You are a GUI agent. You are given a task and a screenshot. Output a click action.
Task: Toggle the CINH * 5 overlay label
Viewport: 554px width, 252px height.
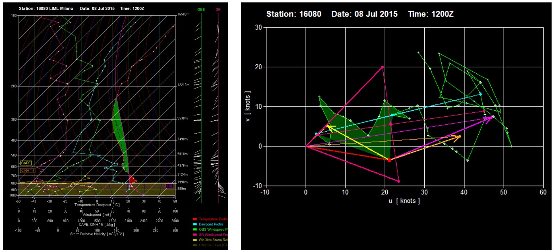coord(28,171)
